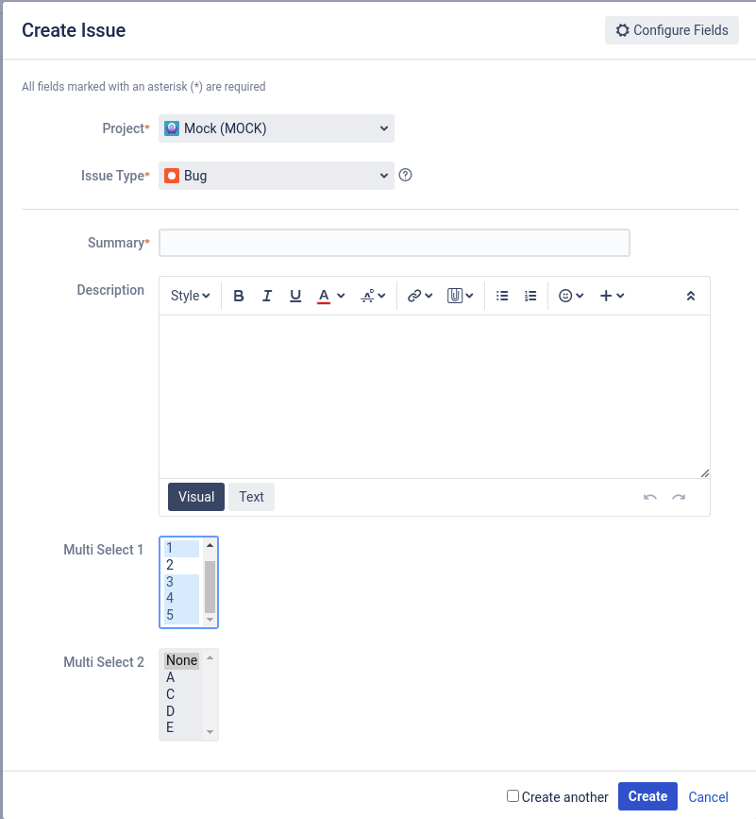Image resolution: width=756 pixels, height=819 pixels.
Task: Open the Issue Type dropdown
Action: (x=276, y=175)
